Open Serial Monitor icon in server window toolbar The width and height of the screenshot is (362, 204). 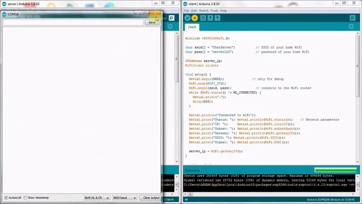tap(171, 18)
